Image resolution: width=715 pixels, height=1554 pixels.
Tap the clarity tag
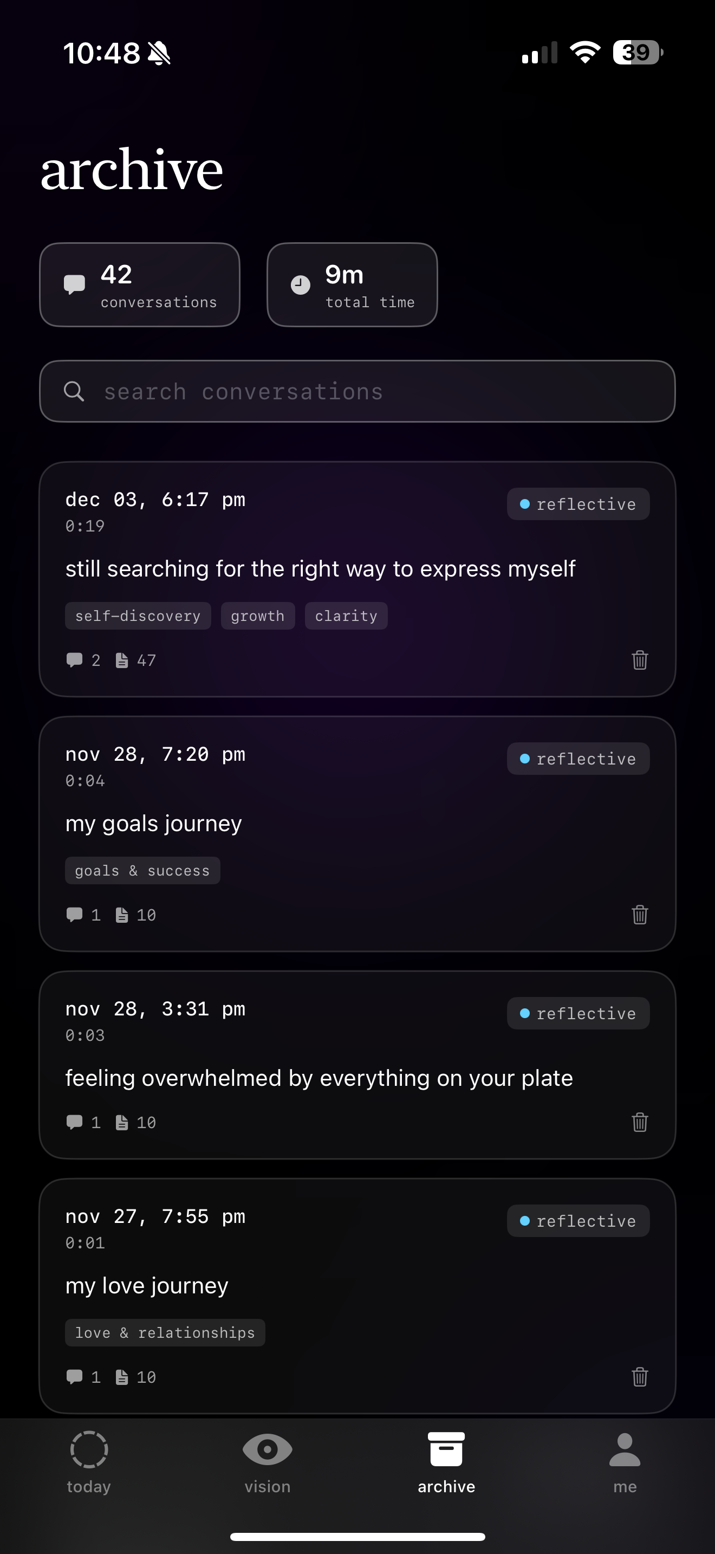(346, 616)
